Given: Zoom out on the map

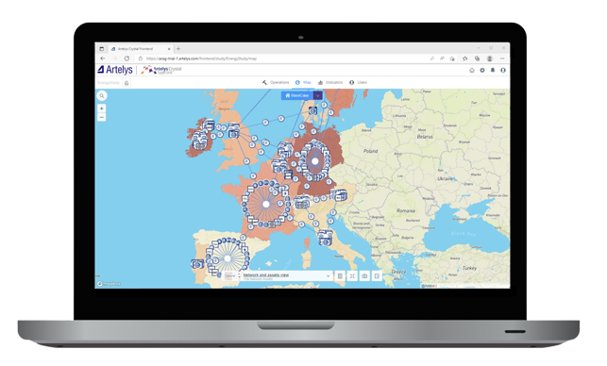Looking at the screenshot, I should (101, 117).
